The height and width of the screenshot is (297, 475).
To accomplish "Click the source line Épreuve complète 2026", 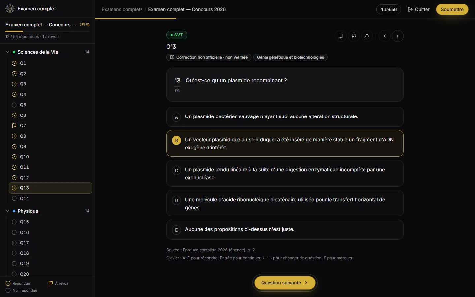I will (x=210, y=250).
